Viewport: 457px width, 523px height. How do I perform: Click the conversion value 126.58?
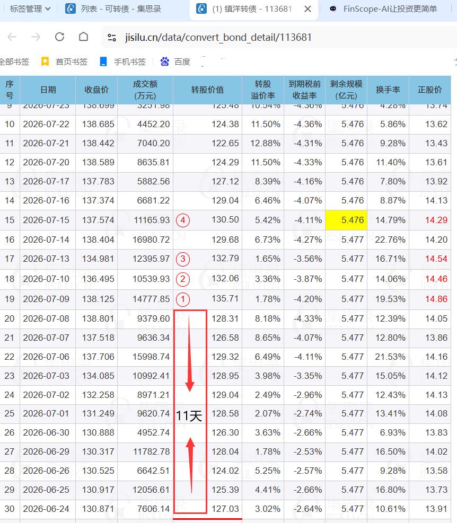coord(225,338)
